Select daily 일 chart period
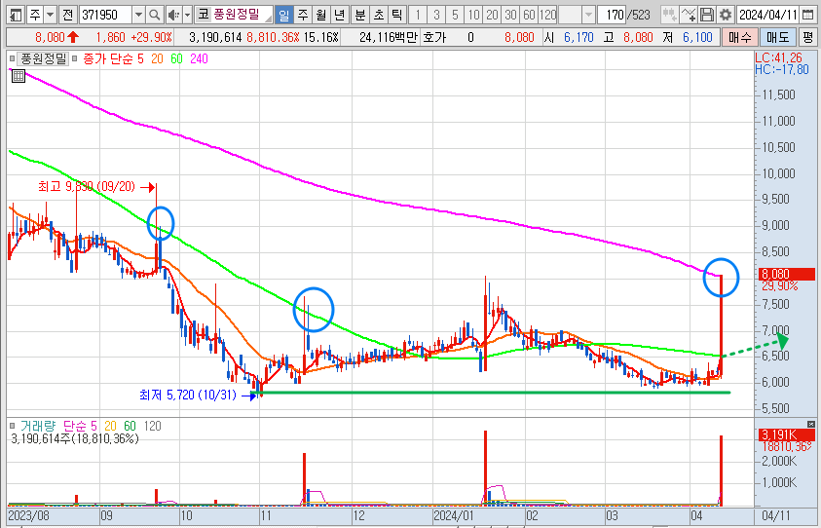Viewport: 821px width, 528px height. click(x=283, y=15)
